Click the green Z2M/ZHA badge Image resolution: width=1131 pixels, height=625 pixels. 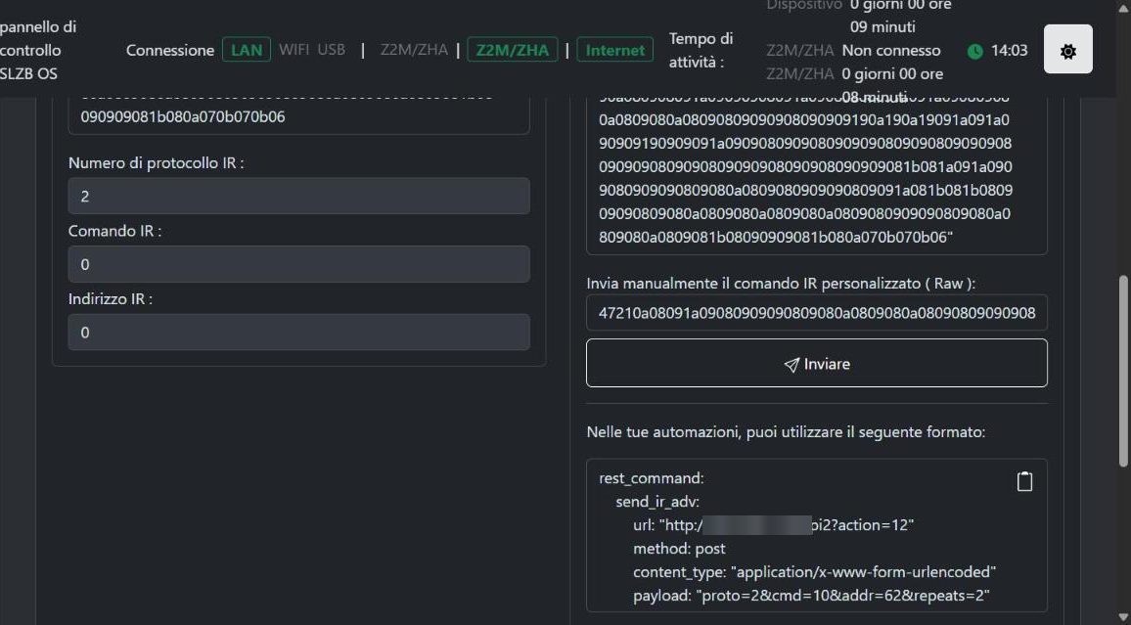tap(512, 50)
